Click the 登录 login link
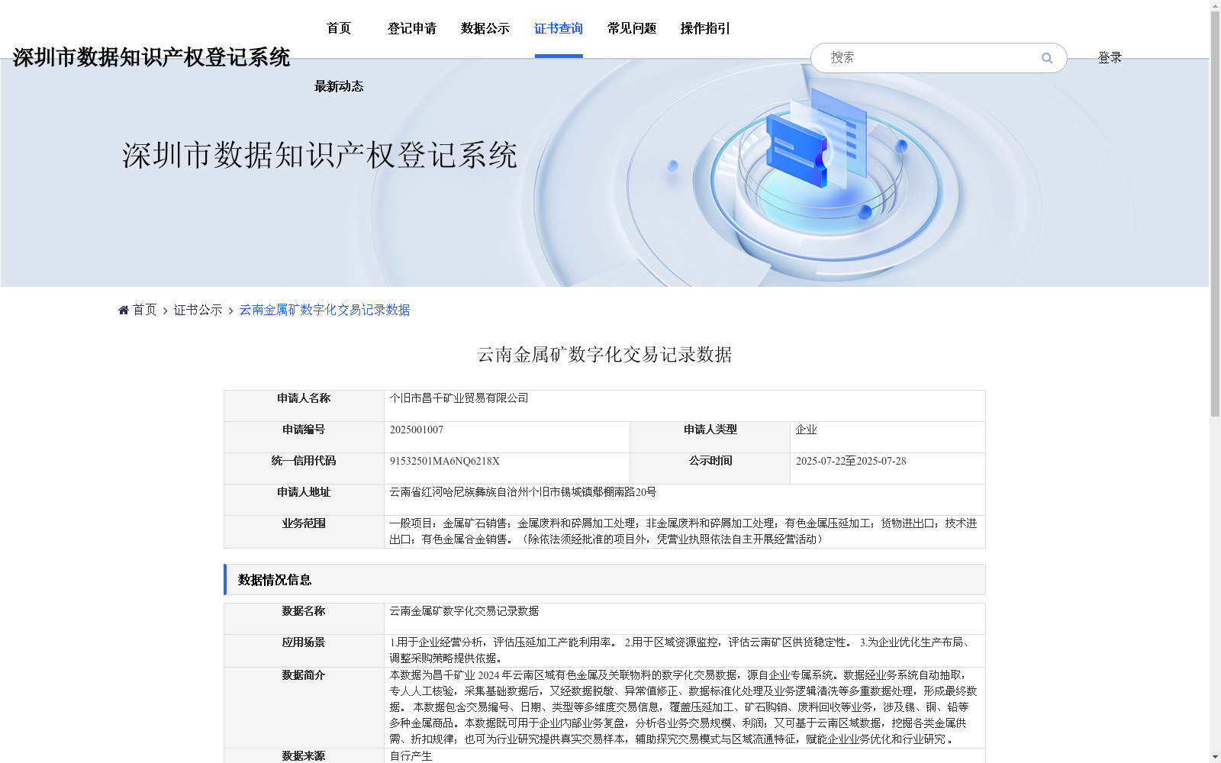 point(1110,56)
